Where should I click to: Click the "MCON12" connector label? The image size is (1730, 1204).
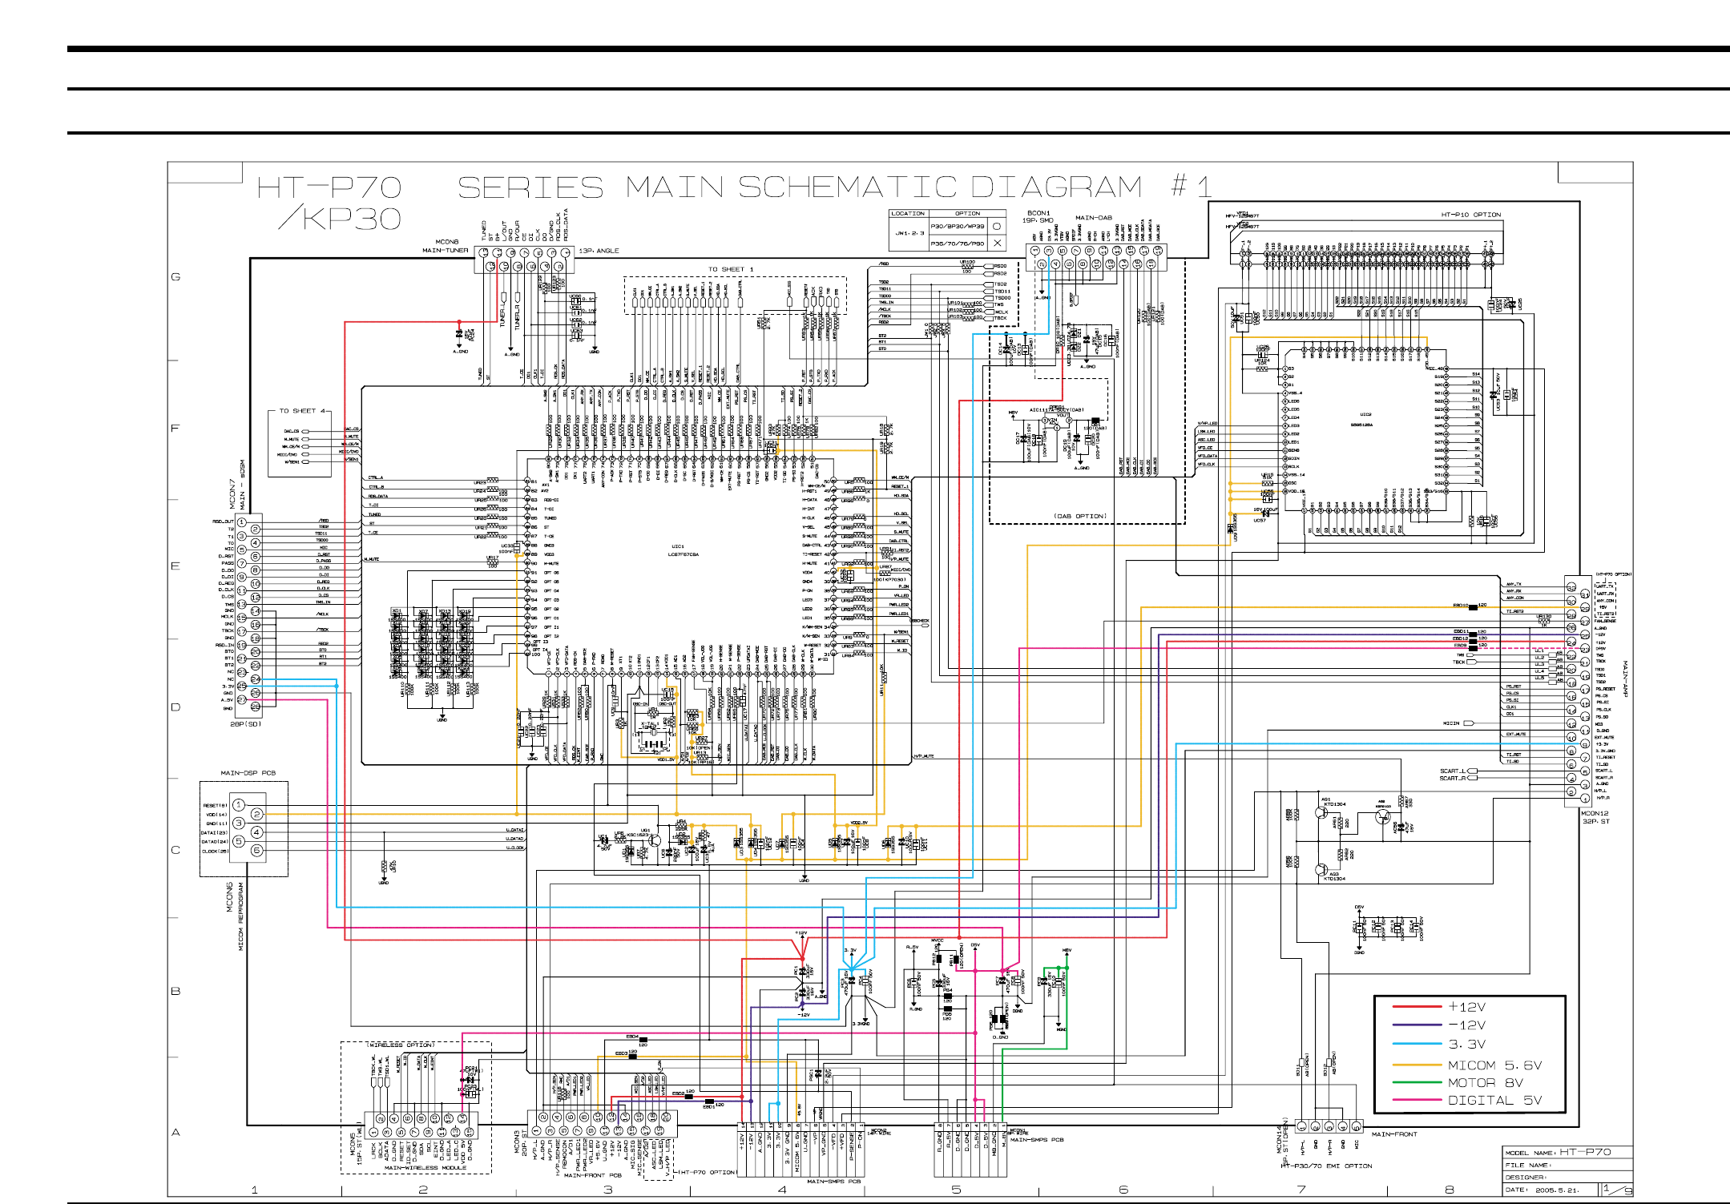pos(1595,813)
